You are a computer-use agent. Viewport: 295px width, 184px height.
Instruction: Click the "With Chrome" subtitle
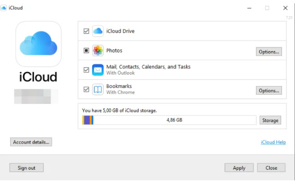click(x=120, y=92)
